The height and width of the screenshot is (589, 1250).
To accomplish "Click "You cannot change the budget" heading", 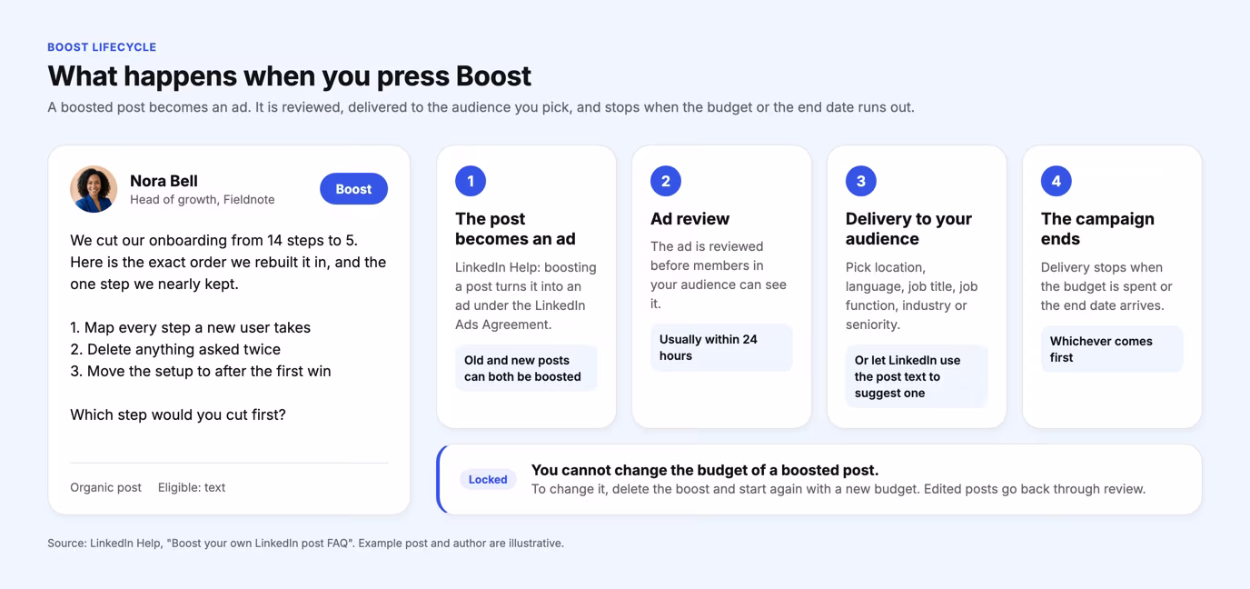I will [x=705, y=470].
